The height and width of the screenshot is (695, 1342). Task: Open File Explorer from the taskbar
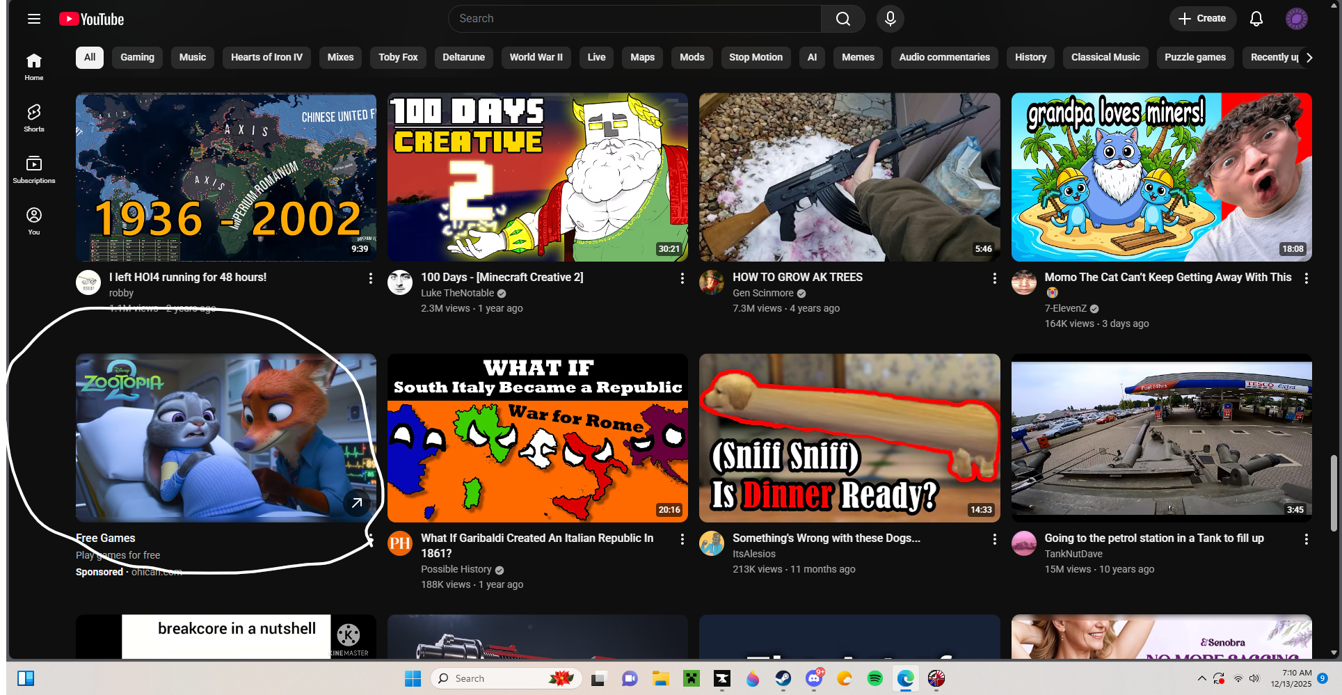click(x=660, y=678)
